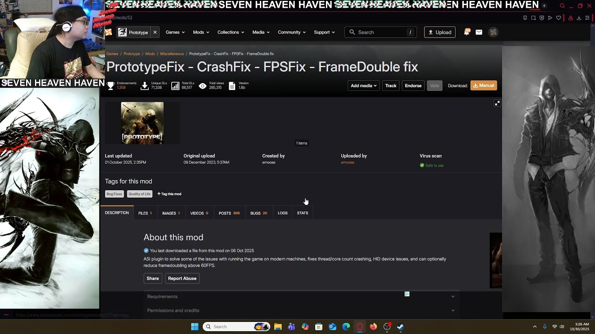This screenshot has width=595, height=334.
Task: Click the Opera tab search magnifier icon
Action: pyautogui.click(x=562, y=6)
